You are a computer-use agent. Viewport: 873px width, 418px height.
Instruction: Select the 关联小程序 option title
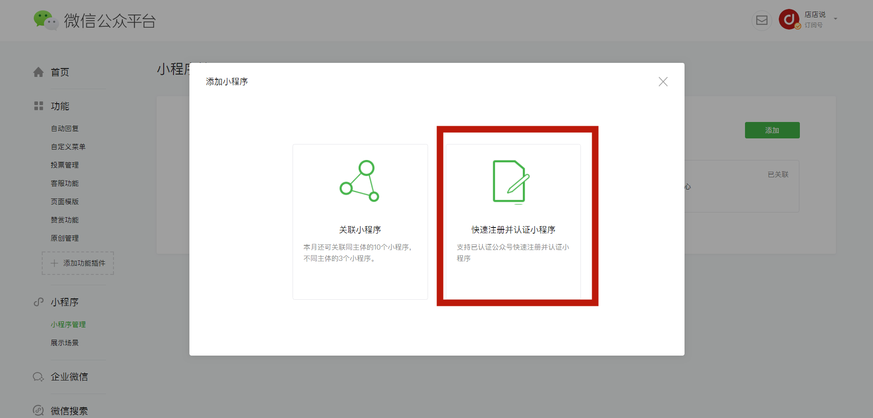(360, 230)
